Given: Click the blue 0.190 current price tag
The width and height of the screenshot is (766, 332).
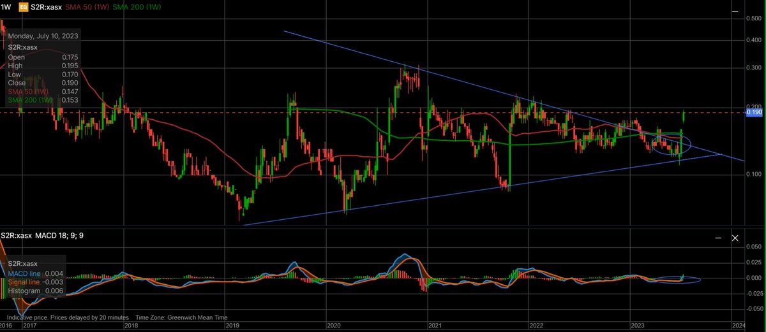Looking at the screenshot, I should (754, 112).
